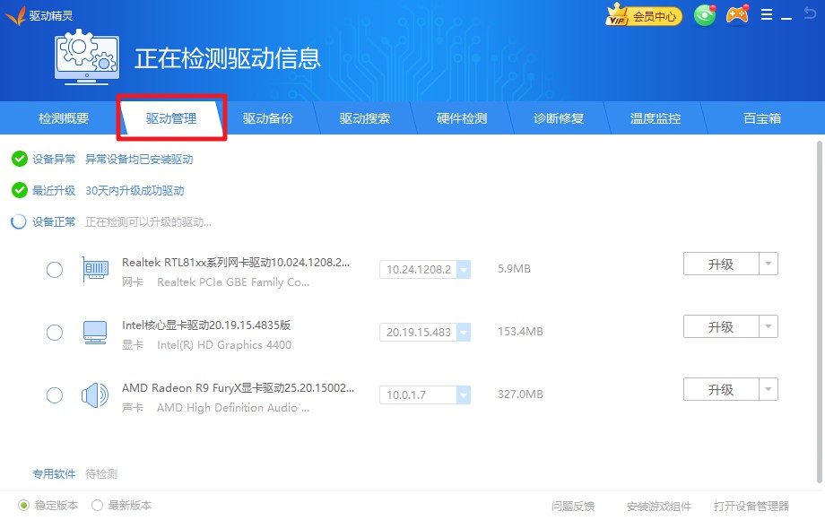Choose the 最新版本 radio option
The width and height of the screenshot is (825, 520).
[x=97, y=506]
